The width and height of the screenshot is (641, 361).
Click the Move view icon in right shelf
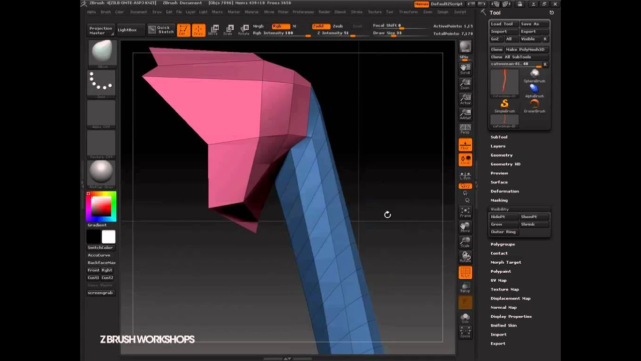[x=465, y=227]
